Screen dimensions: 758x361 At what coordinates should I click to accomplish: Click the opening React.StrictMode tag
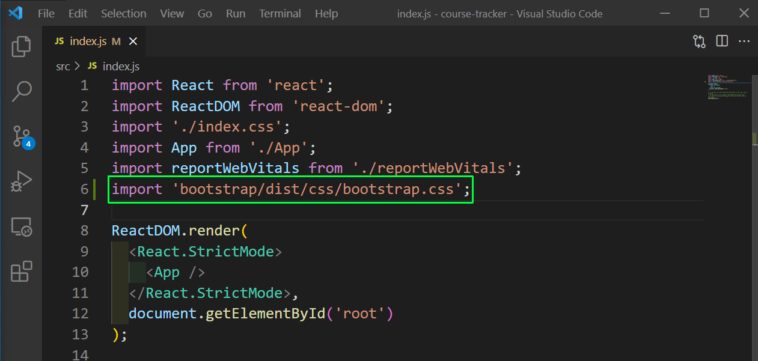tap(206, 252)
